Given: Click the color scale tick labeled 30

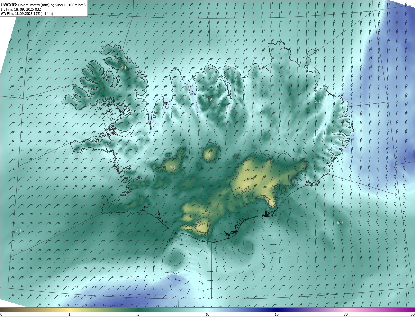Looking at the screenshot, I should pyautogui.click(x=346, y=315).
